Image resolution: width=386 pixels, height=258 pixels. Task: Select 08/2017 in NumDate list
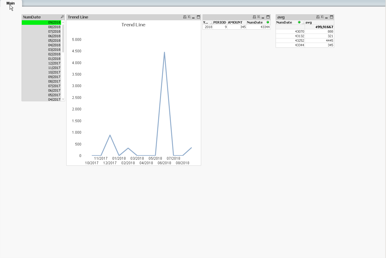click(41, 81)
